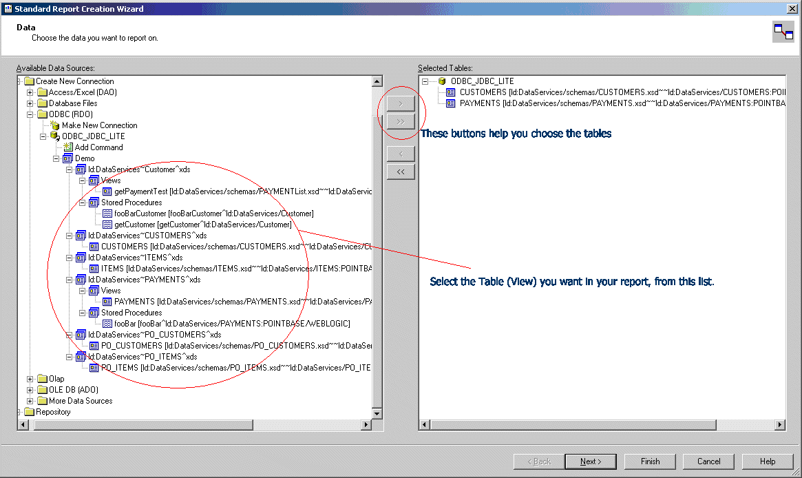The image size is (802, 478).
Task: Click the PO_CUSTOMERS table icon
Action: point(94,346)
